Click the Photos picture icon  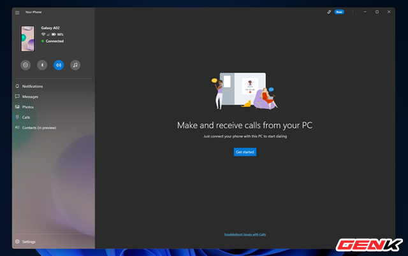tap(17, 107)
